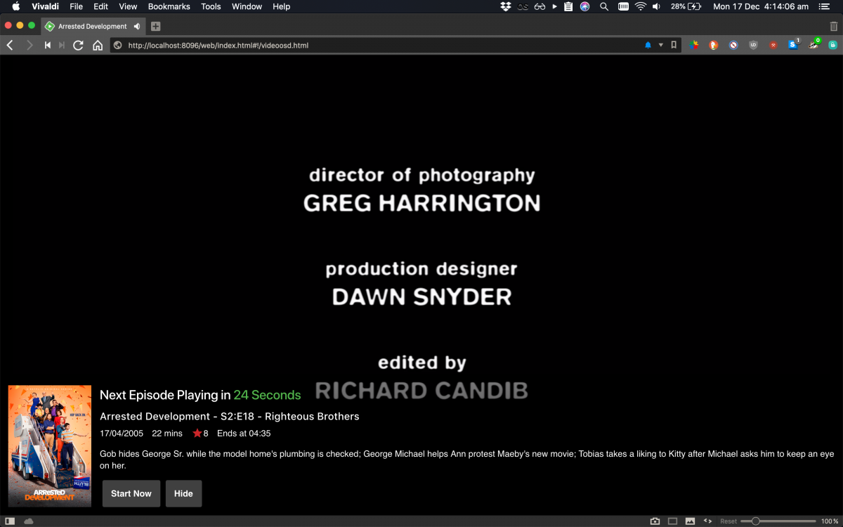This screenshot has height=527, width=843.
Task: Click the Fast Forward navigation button
Action: pos(62,45)
